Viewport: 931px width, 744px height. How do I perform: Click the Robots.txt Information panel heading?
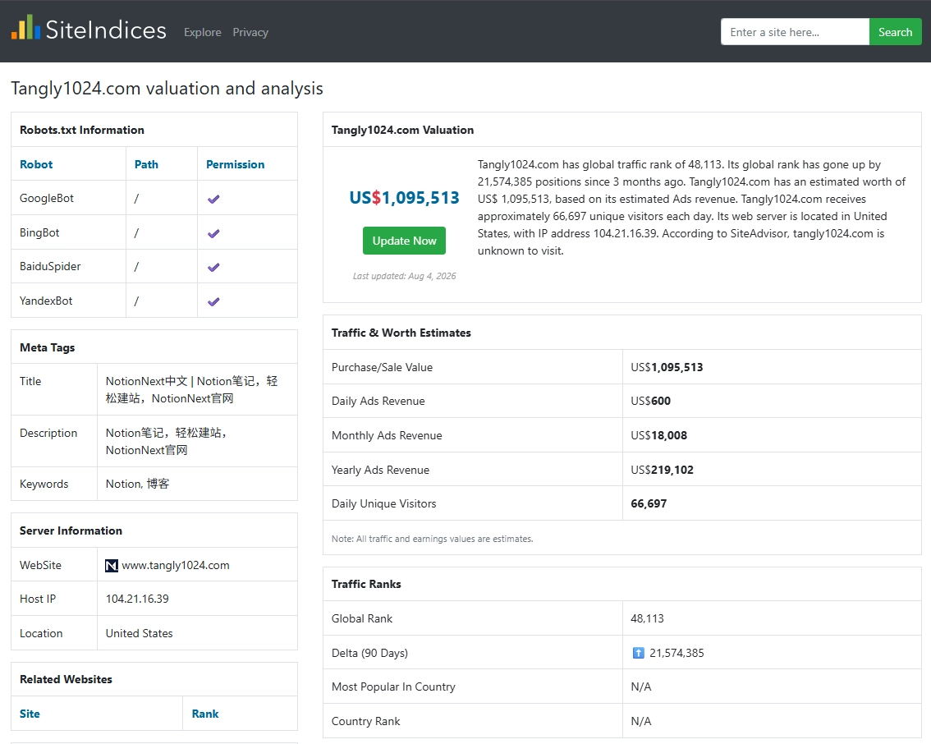82,130
